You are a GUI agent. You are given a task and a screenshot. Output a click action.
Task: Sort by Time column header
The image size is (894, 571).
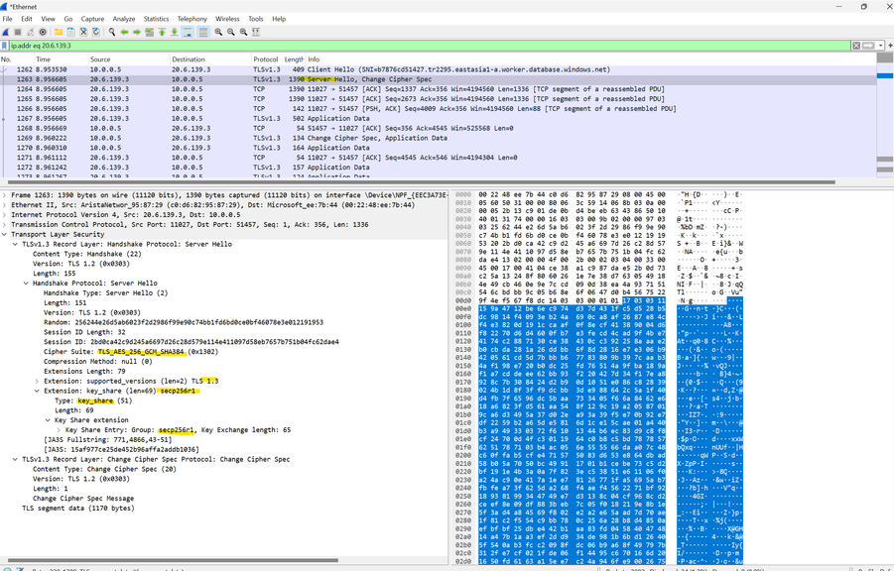click(x=61, y=59)
